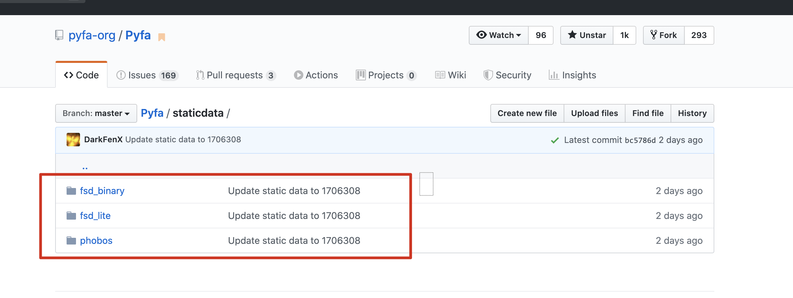Open the latest commit message in the commit bar

coord(183,140)
